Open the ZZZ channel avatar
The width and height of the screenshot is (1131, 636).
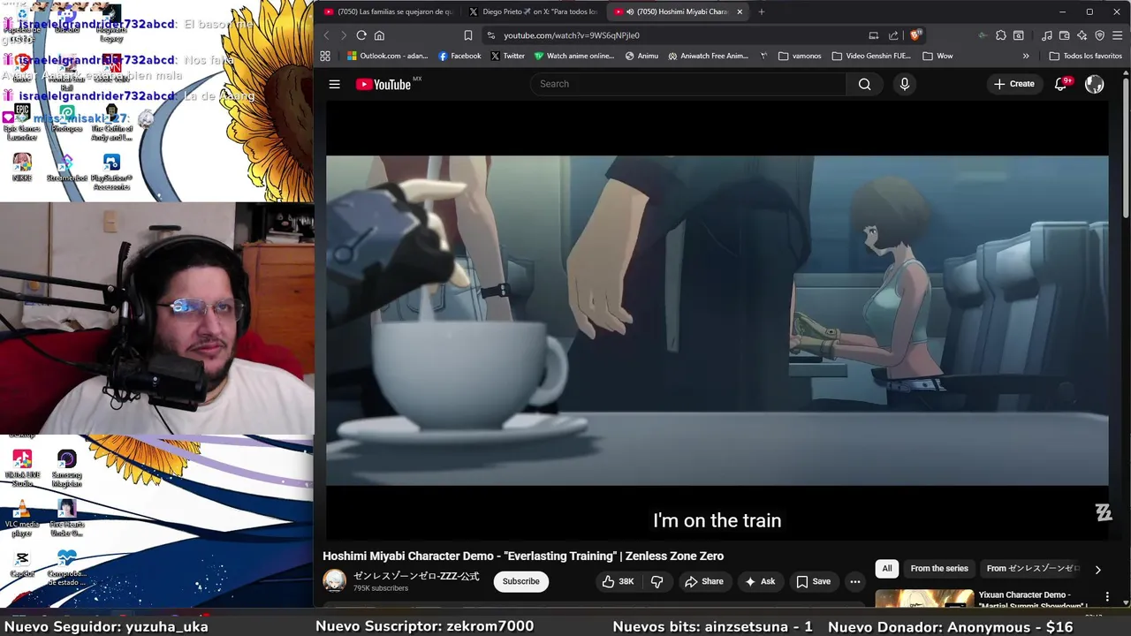[x=334, y=580]
